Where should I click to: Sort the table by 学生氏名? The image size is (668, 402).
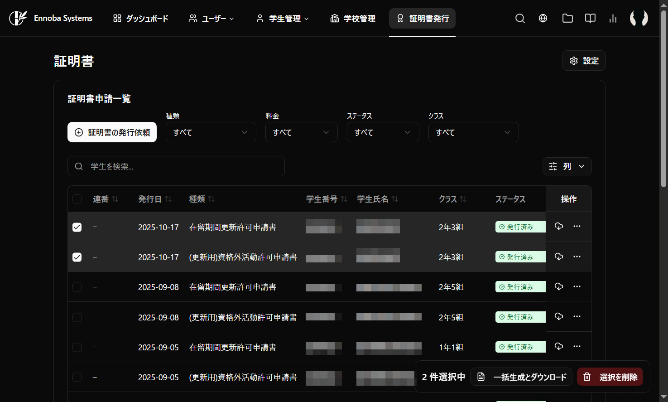tap(377, 199)
